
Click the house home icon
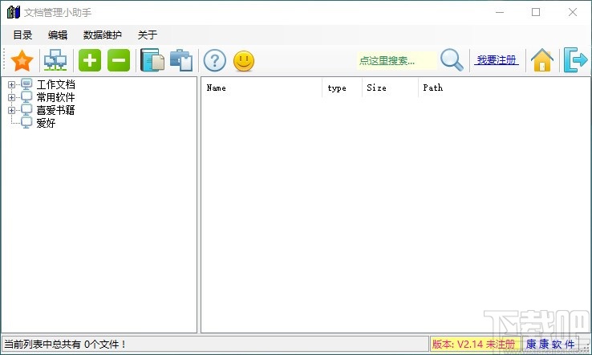pyautogui.click(x=542, y=60)
